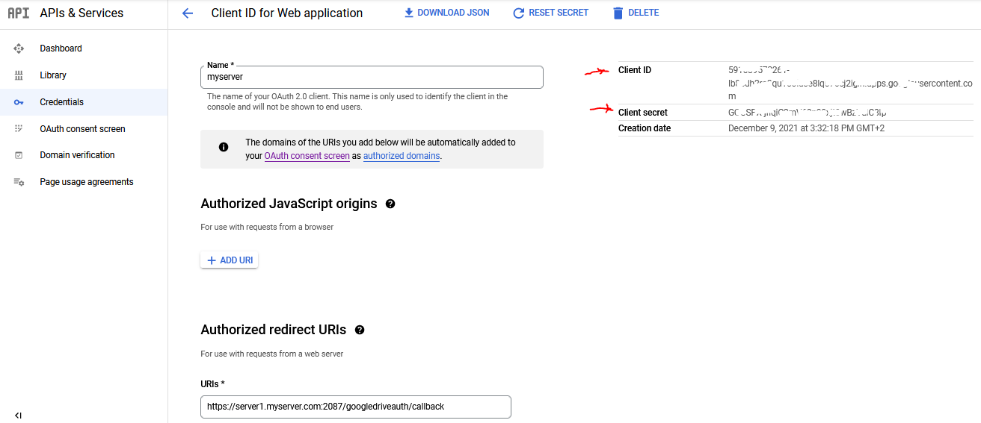Click the Page usage agreements icon
This screenshot has width=981, height=423.
pos(19,182)
